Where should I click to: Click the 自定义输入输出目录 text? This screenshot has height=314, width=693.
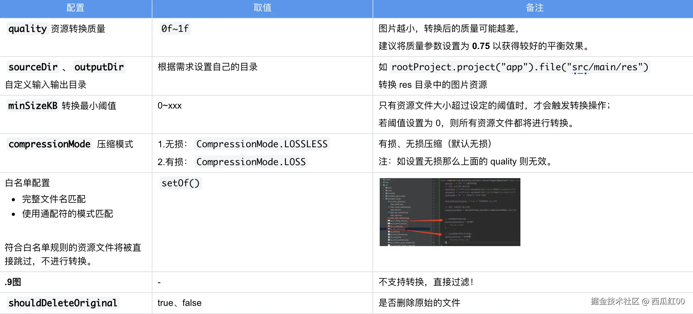pyautogui.click(x=46, y=85)
